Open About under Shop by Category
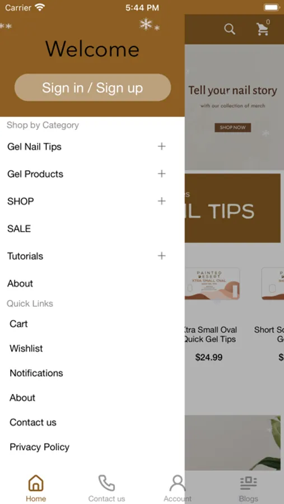 pyautogui.click(x=20, y=283)
